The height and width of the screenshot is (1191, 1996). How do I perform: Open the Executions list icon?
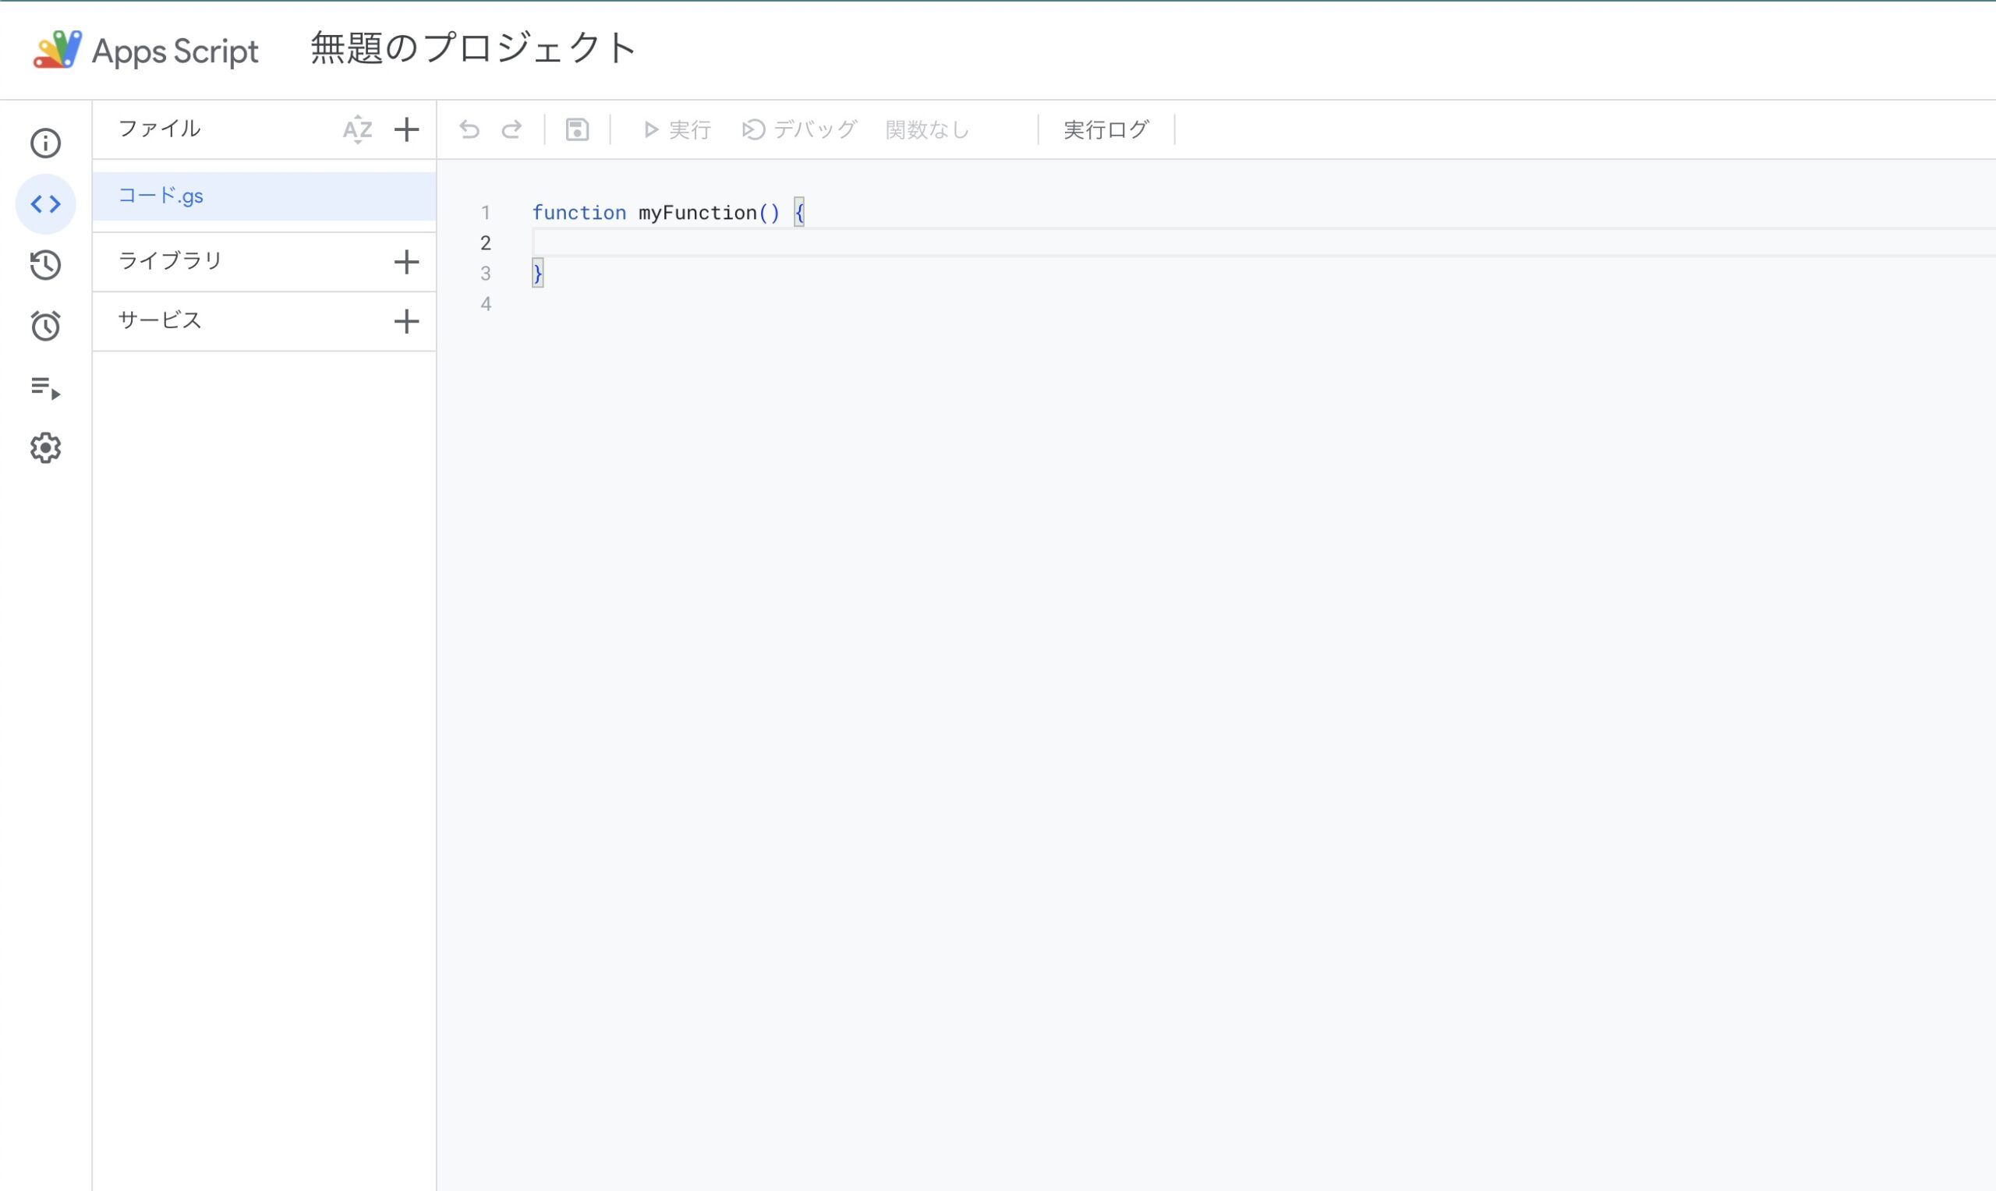pyautogui.click(x=46, y=387)
